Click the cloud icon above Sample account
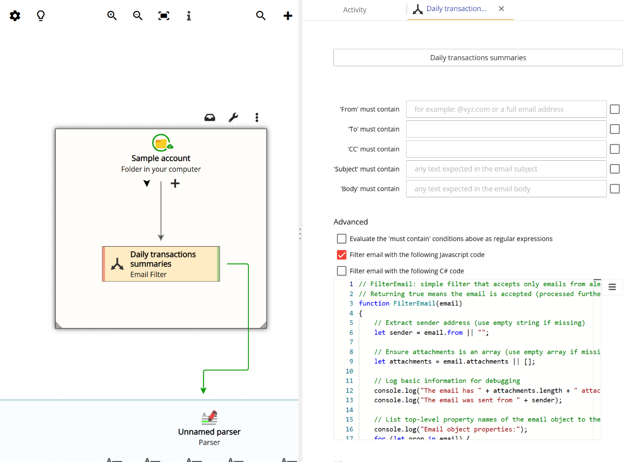The width and height of the screenshot is (624, 462). (210, 116)
